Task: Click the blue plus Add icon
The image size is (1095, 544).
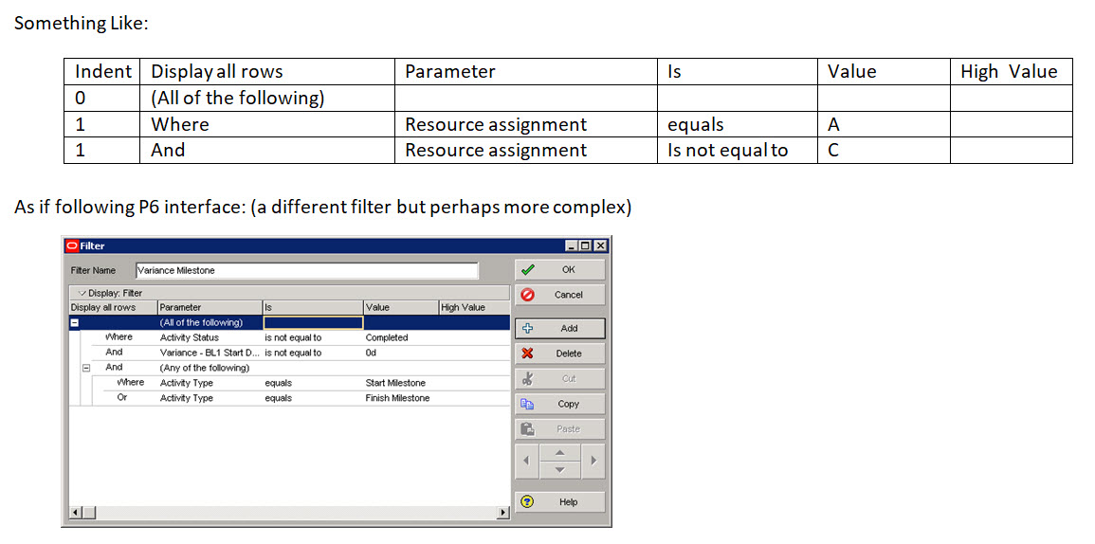Action: pyautogui.click(x=528, y=328)
